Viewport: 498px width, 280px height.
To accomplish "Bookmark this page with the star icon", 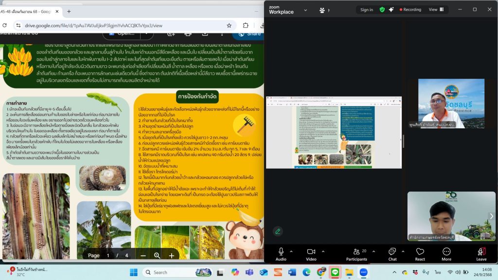I will point(229,25).
